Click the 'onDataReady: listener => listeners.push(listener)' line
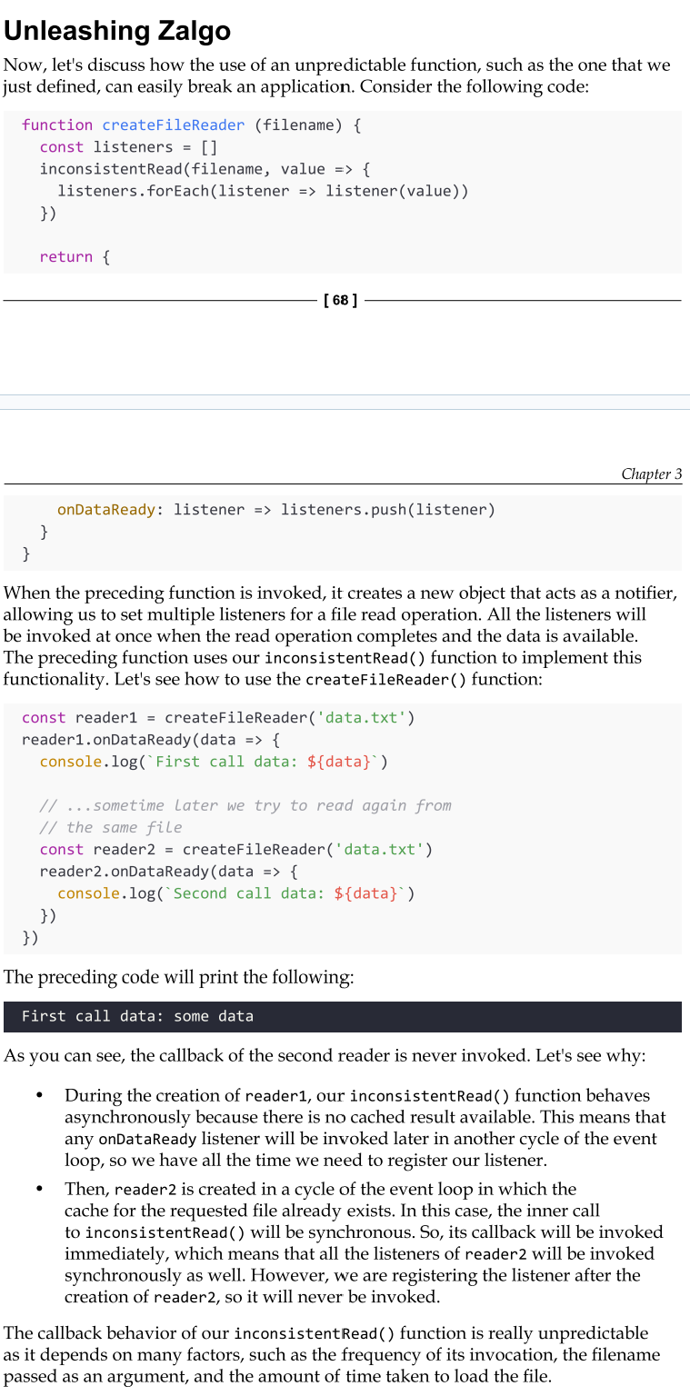Image resolution: width=690 pixels, height=1396 pixels. pos(276,510)
